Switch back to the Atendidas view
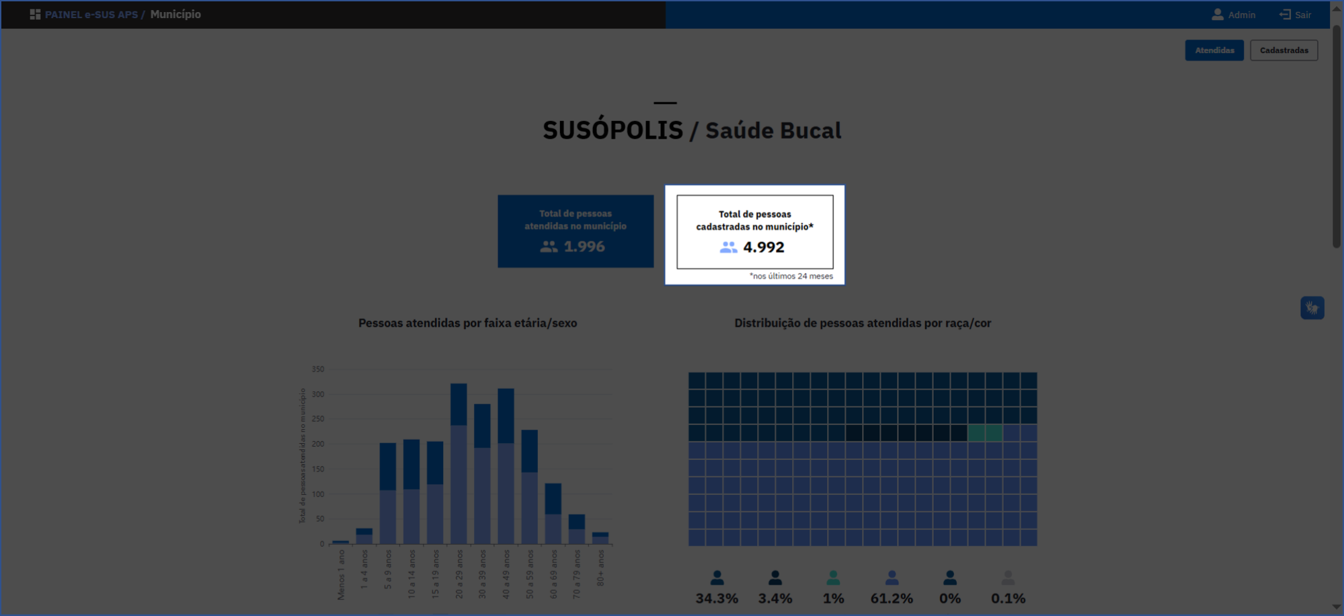 pos(1214,50)
